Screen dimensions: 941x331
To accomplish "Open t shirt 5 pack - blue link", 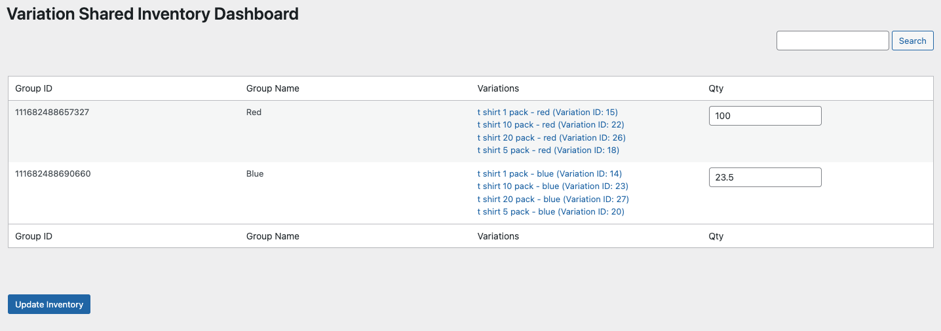I will click(550, 212).
